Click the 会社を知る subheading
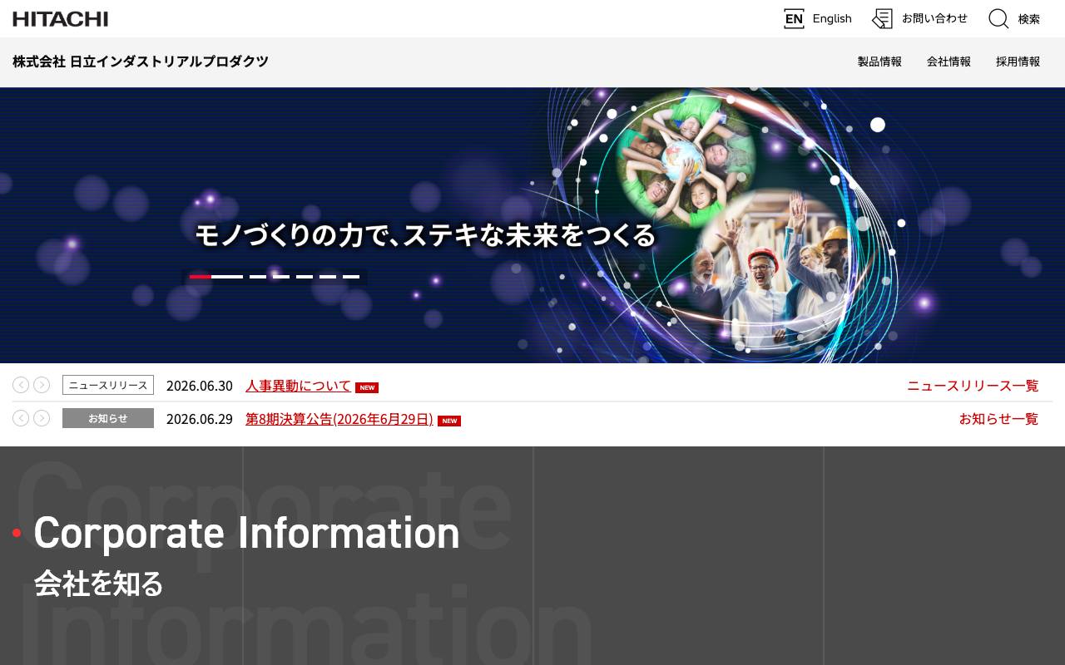 pos(98,584)
